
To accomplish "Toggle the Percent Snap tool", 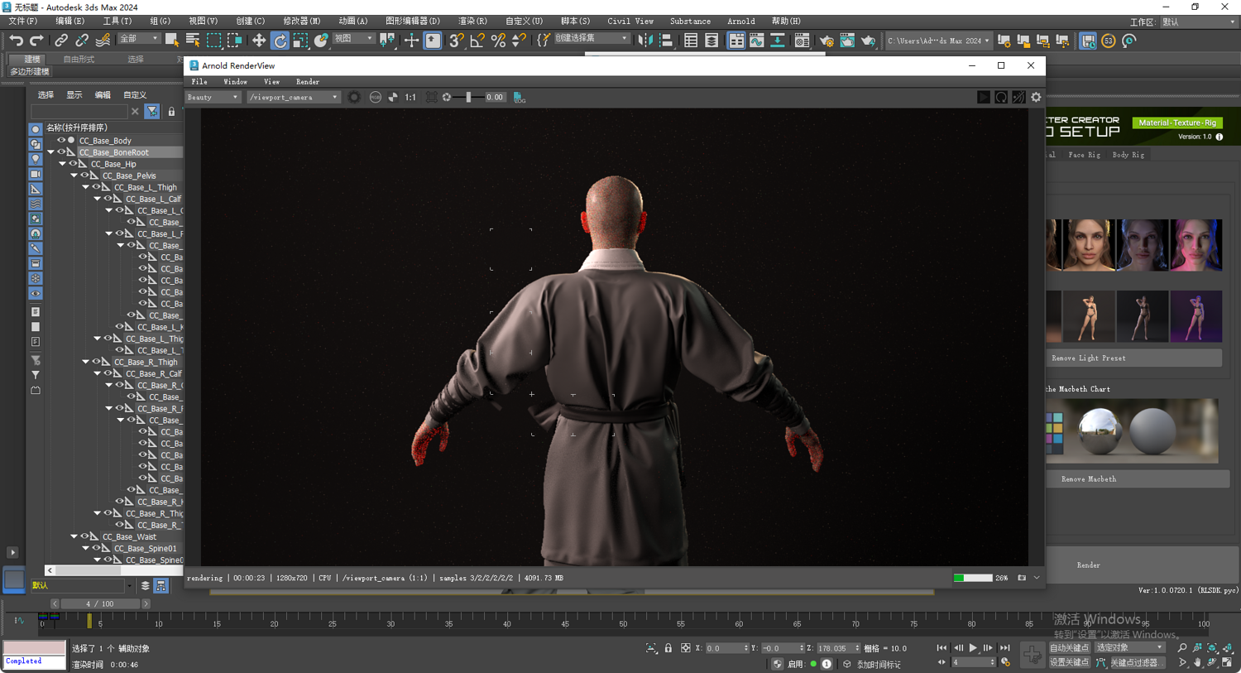I will [x=498, y=41].
